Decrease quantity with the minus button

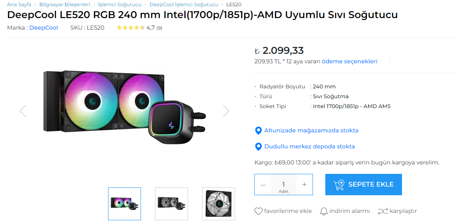click(x=263, y=185)
